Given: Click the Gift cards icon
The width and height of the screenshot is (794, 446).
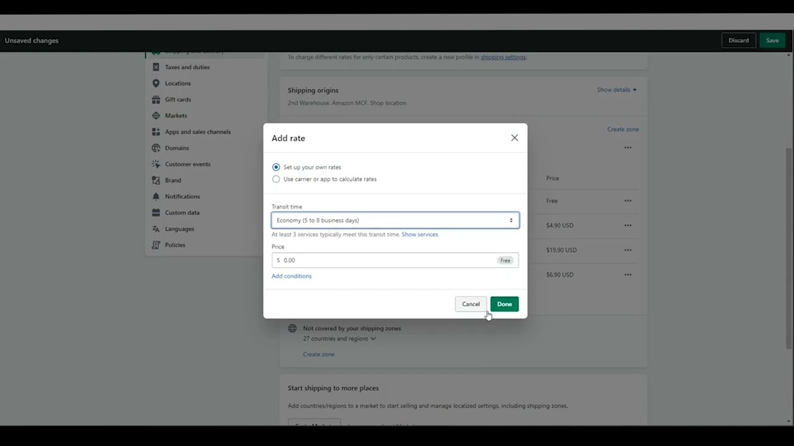Looking at the screenshot, I should tap(156, 99).
